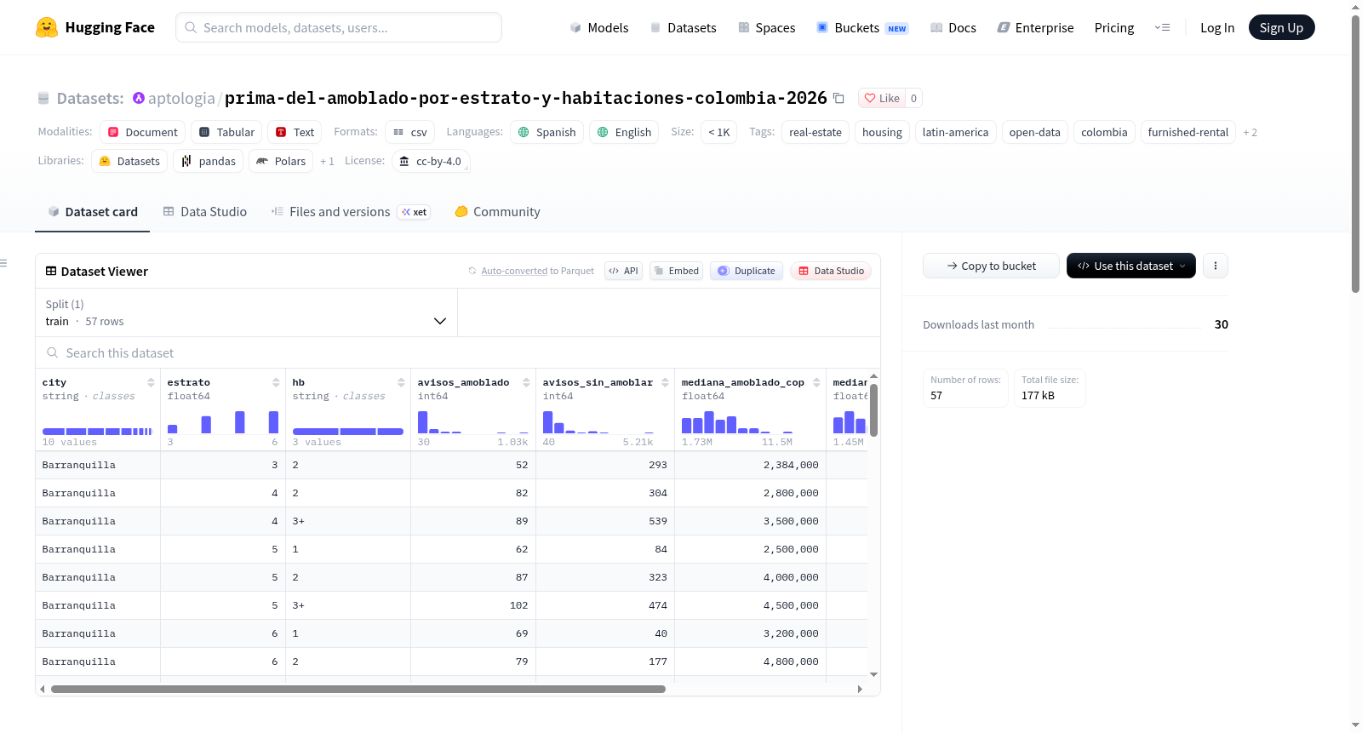1362x733 pixels.
Task: Open the left sidebar menu icon
Action: (x=3, y=263)
